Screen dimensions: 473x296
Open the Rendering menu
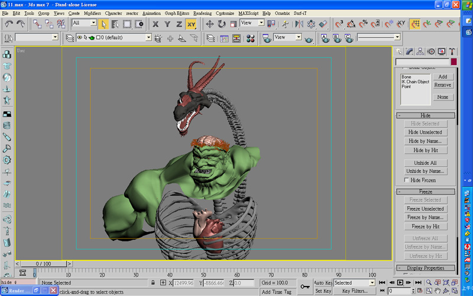[x=202, y=13]
